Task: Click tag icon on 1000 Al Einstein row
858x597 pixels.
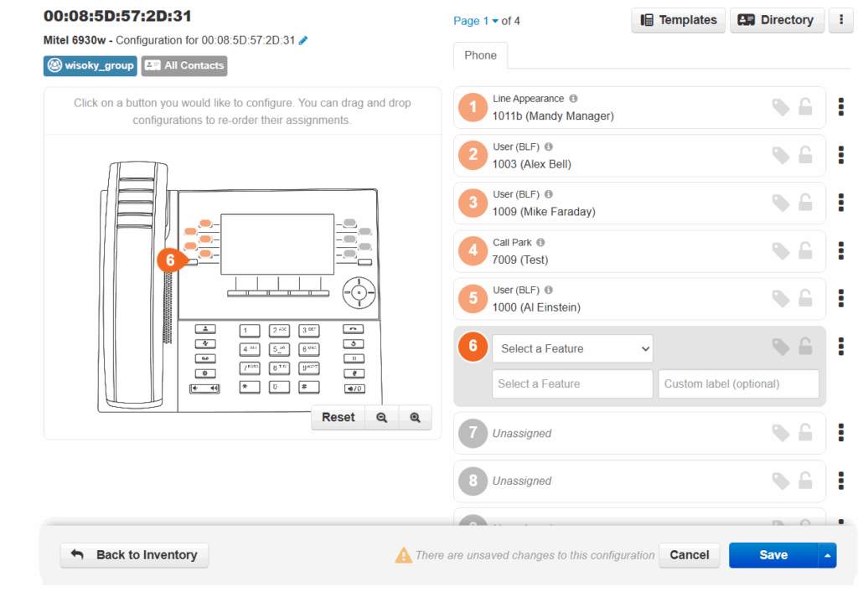Action: coord(780,298)
